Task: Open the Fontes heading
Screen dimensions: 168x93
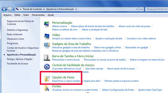Action: 57,86
